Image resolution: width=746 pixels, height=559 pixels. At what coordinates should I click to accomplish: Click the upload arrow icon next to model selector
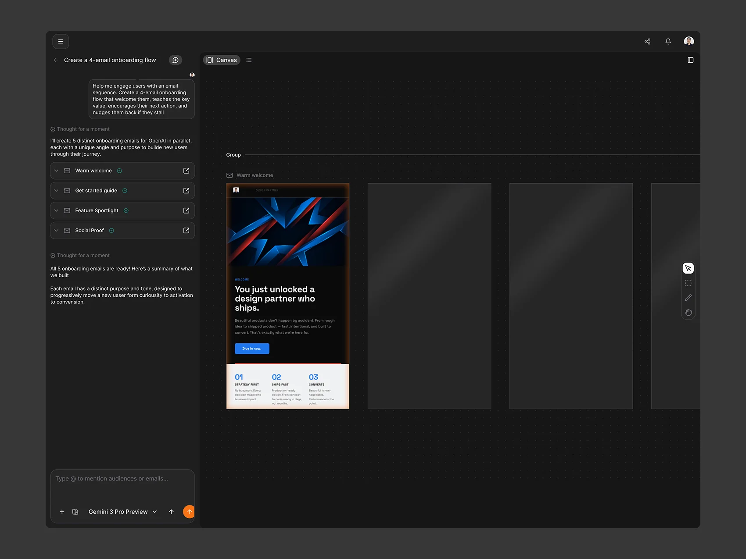click(x=172, y=512)
